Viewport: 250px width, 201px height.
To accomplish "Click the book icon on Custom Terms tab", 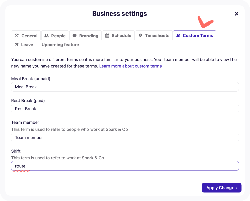I will pos(178,35).
